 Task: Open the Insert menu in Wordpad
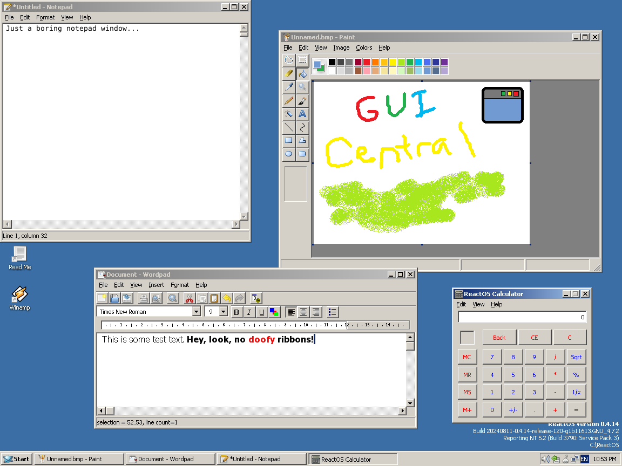point(156,285)
